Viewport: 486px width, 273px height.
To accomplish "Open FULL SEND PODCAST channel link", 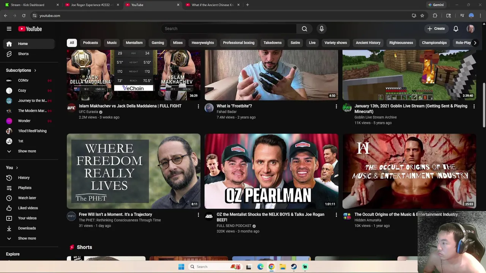I will [x=234, y=226].
